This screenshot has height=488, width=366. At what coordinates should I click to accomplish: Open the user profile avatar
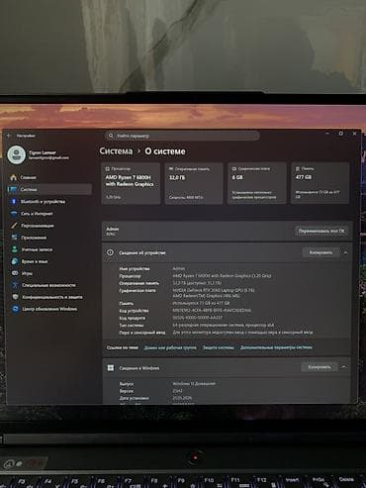17,154
